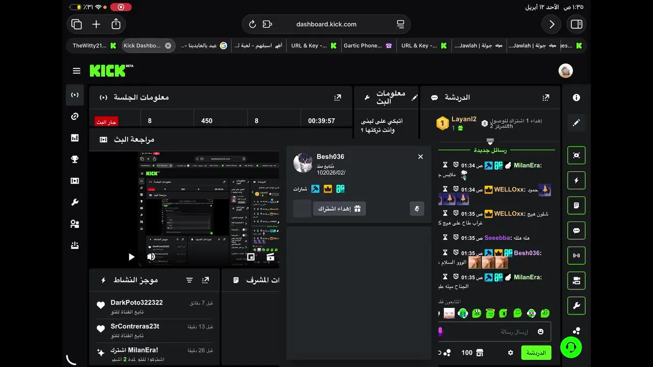Click the mute user icon on Besh036 card
Screen dimensions: 653x367
(x=417, y=208)
